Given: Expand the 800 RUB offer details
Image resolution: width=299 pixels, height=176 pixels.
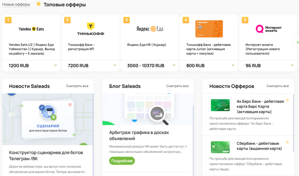Looking at the screenshot, I should point(233,65).
